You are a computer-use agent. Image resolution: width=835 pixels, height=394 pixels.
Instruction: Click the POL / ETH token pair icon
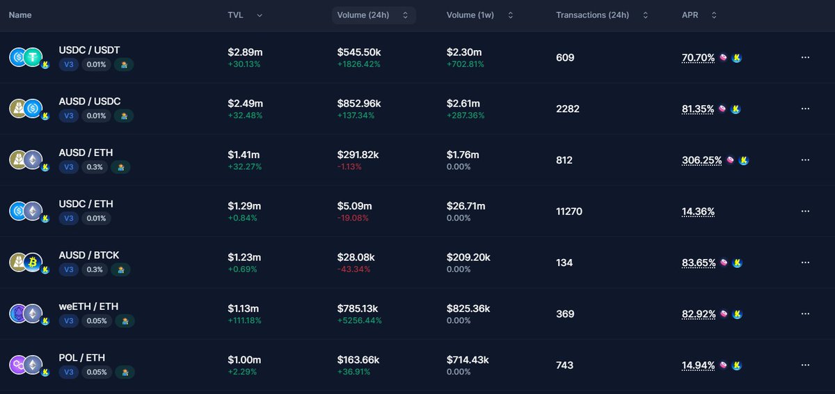28,365
